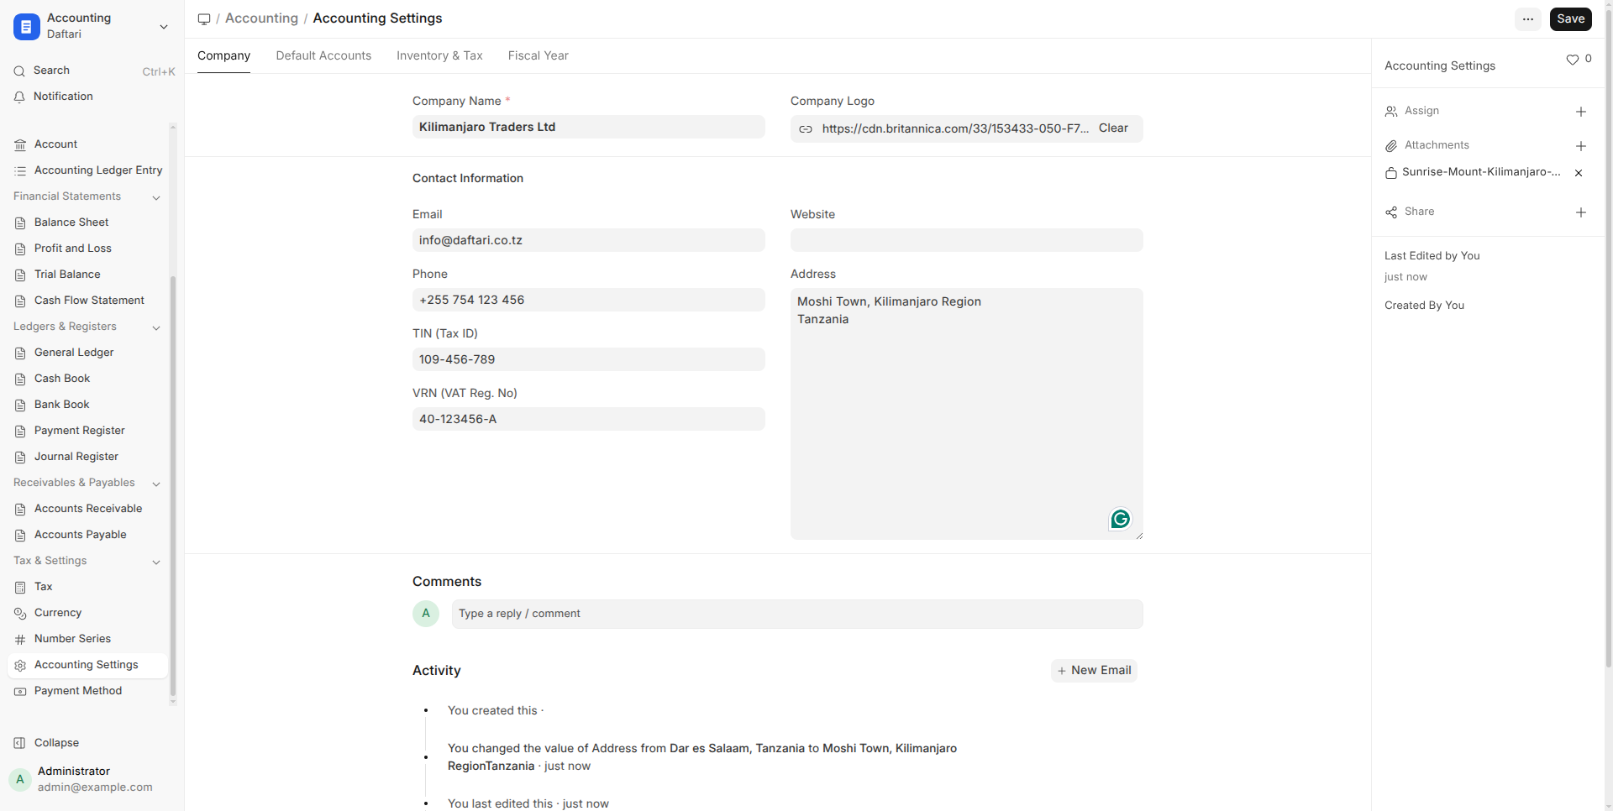Click the Company Logo link URL
The height and width of the screenshot is (811, 1613).
tap(955, 128)
